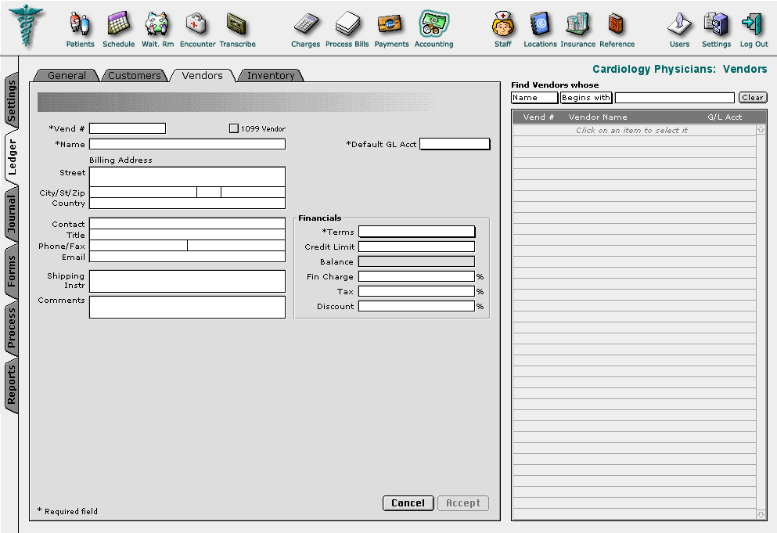This screenshot has height=533, width=777.
Task: Open the vertical Process side tab
Action: point(12,328)
